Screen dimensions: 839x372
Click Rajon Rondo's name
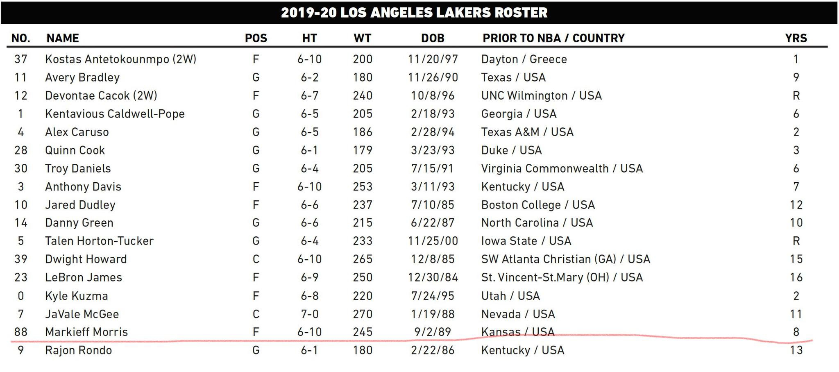point(78,350)
